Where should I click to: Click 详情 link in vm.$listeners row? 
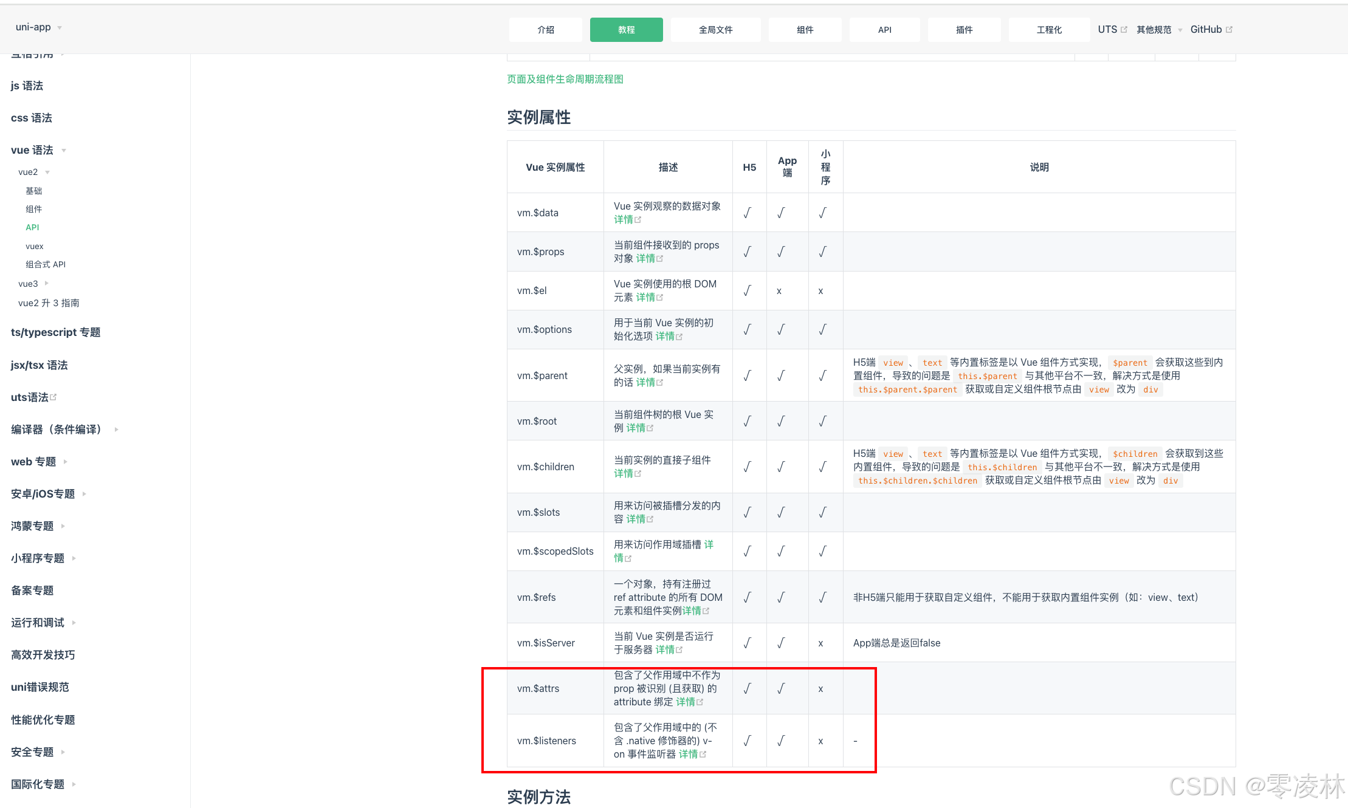point(688,754)
